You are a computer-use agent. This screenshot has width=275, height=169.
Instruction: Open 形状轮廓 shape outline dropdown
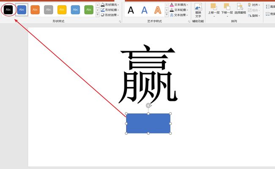tap(110, 10)
